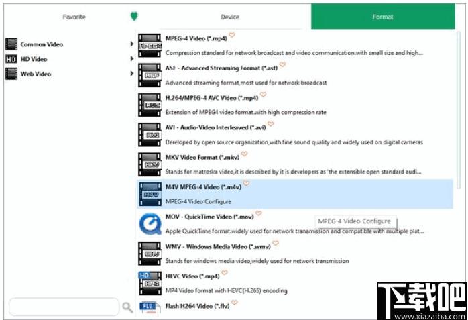Switch to the Device tab
The width and height of the screenshot is (468, 320).
point(230,17)
